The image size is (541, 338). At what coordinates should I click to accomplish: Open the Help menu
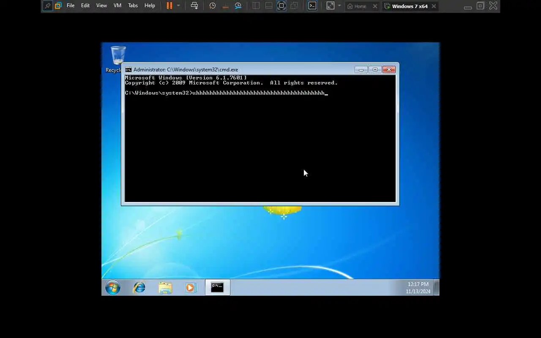coord(150,6)
